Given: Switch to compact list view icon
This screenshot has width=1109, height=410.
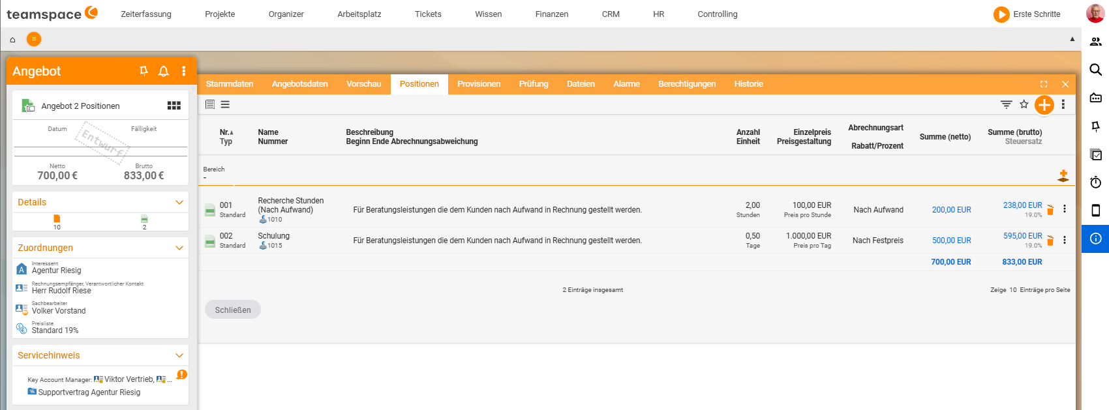Looking at the screenshot, I should (x=225, y=104).
